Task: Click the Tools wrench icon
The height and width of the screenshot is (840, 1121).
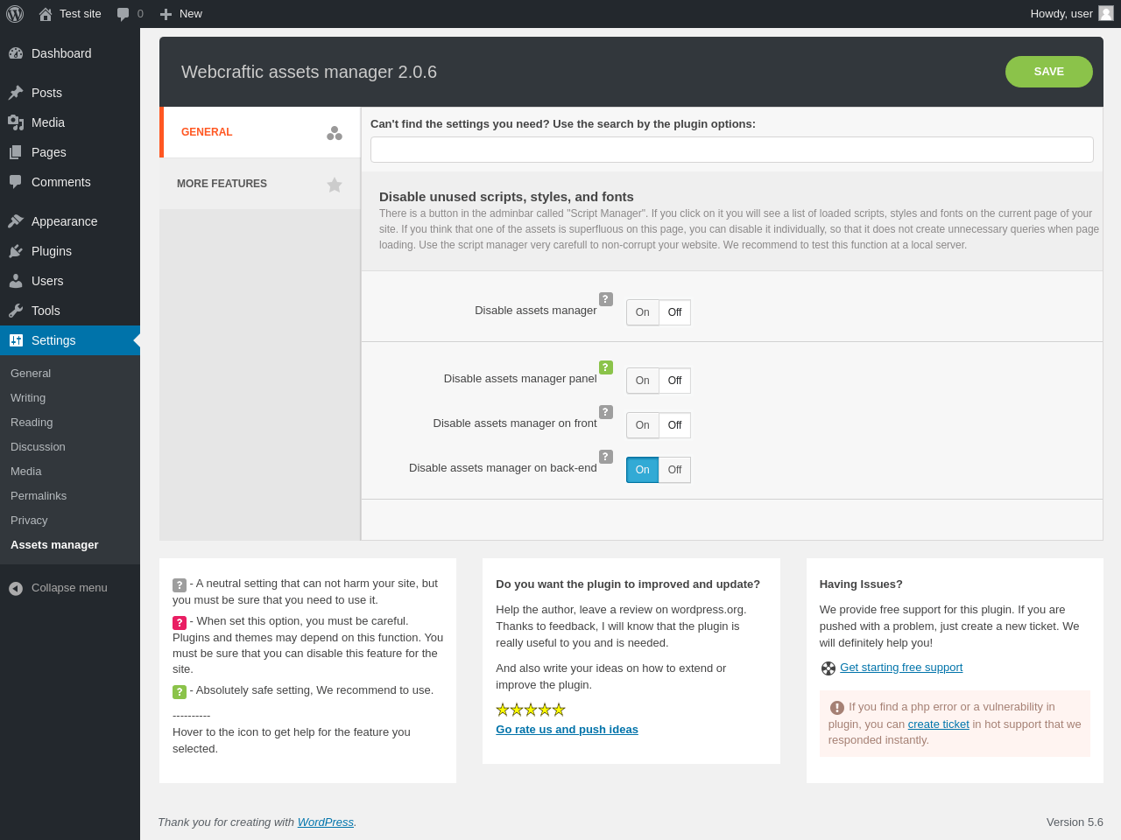Action: pos(16,311)
